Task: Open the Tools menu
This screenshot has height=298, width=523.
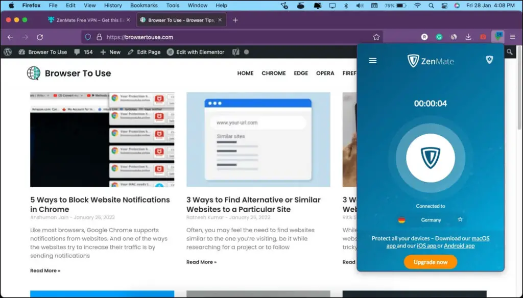Action: 173,5
